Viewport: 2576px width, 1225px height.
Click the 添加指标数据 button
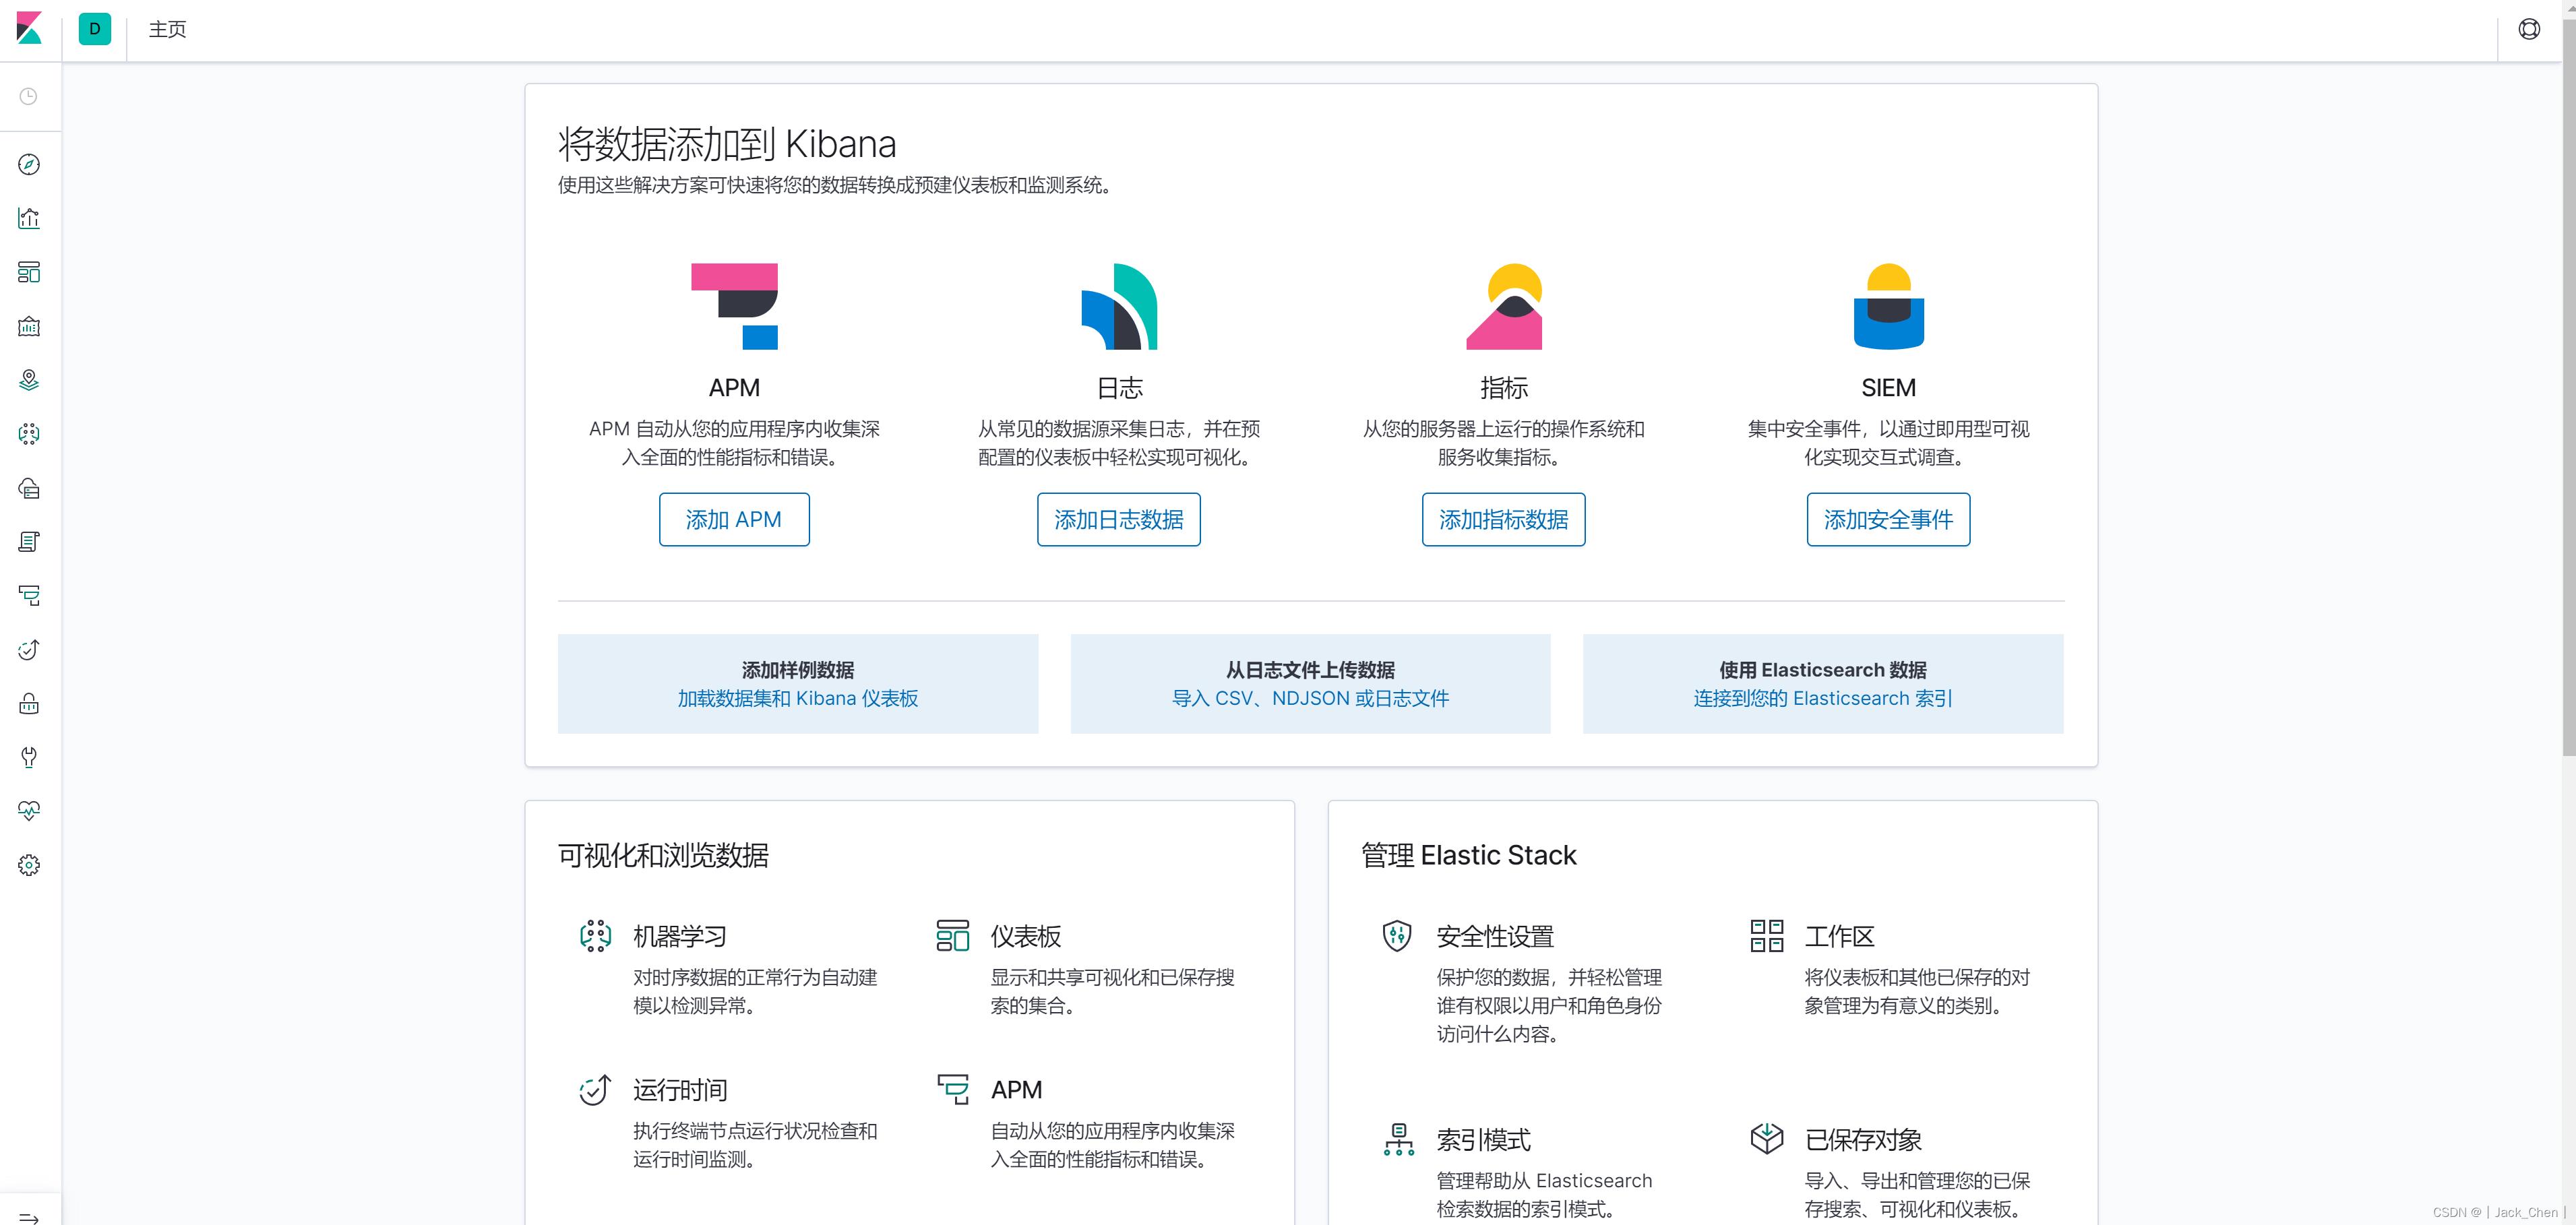point(1504,519)
